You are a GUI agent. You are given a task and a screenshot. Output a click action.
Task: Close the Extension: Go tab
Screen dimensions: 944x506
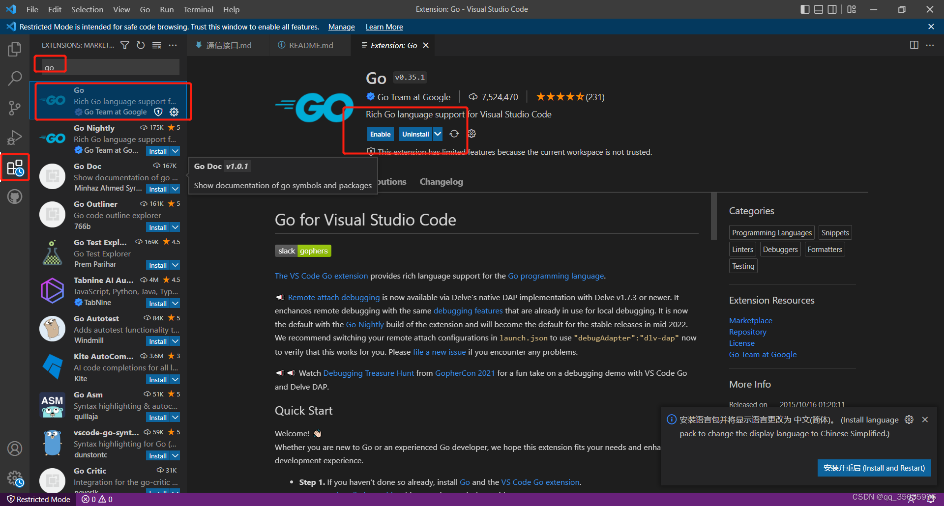[x=426, y=45]
